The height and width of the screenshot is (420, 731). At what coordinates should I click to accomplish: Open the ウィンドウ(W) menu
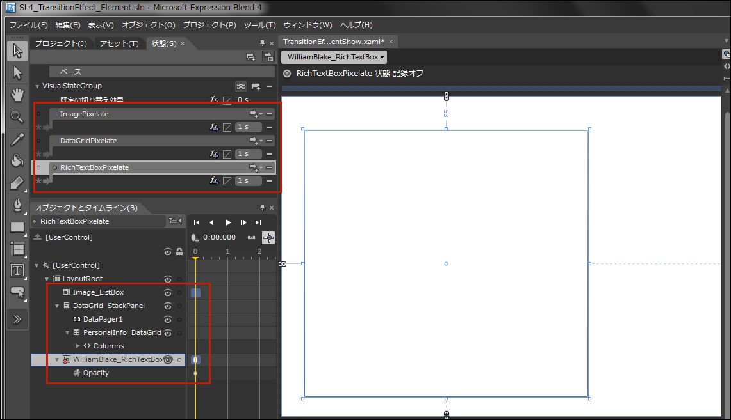[308, 25]
